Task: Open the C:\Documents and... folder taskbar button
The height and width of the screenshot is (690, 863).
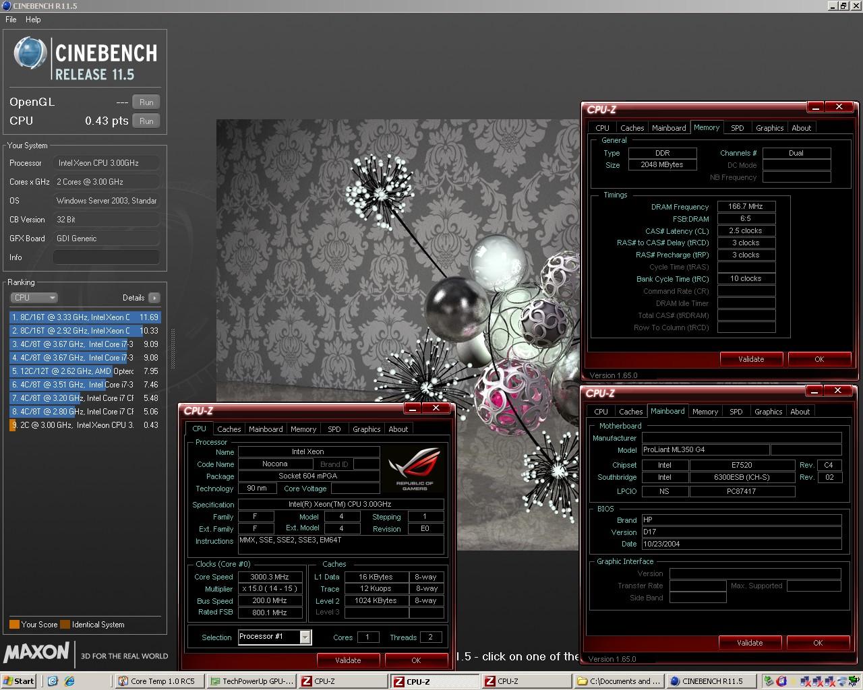Action: click(618, 681)
